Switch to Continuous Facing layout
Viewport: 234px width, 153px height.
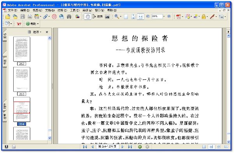219,147
